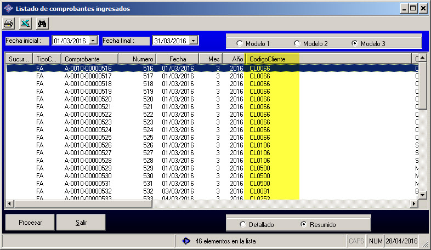Click the vertical scrollbar down arrow

click(423, 196)
